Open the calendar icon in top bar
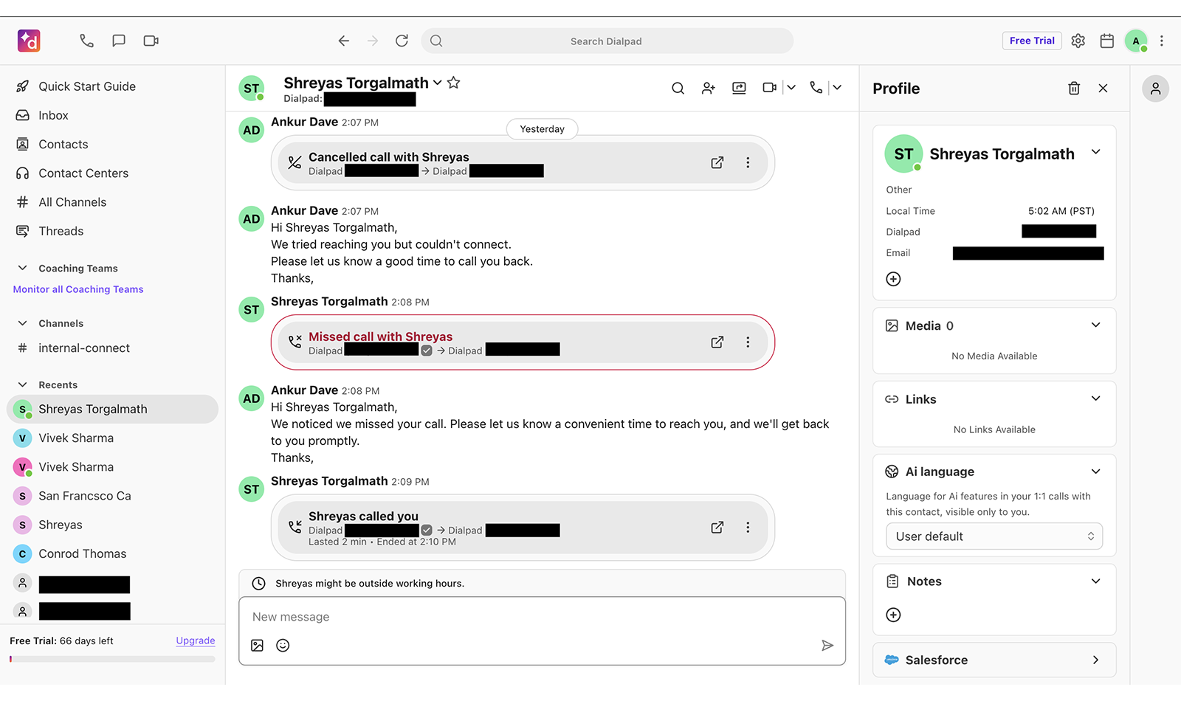 [1107, 41]
